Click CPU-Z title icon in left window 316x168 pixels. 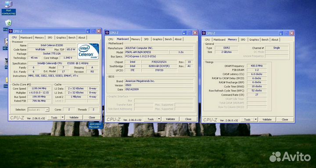(11, 31)
